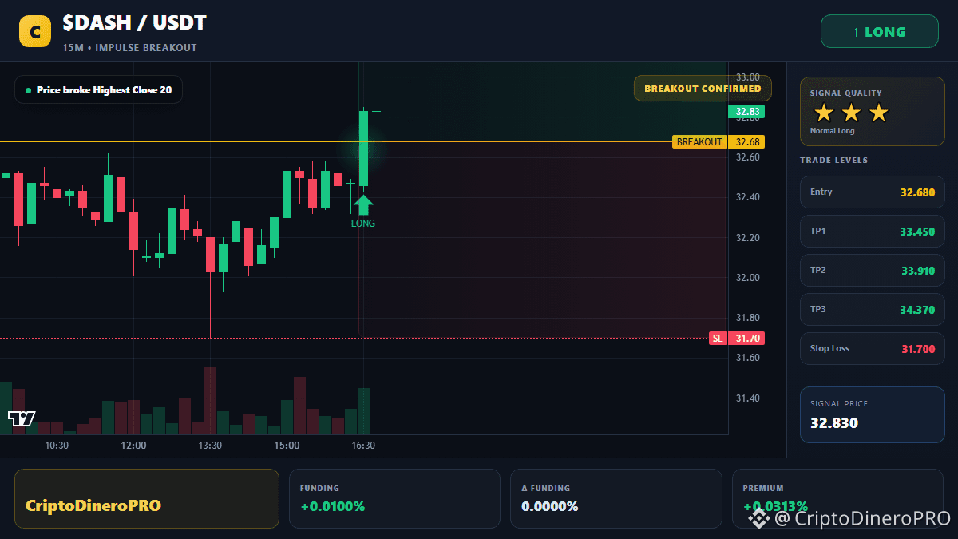
Task: Click the green LONG button in the header
Action: (x=880, y=32)
